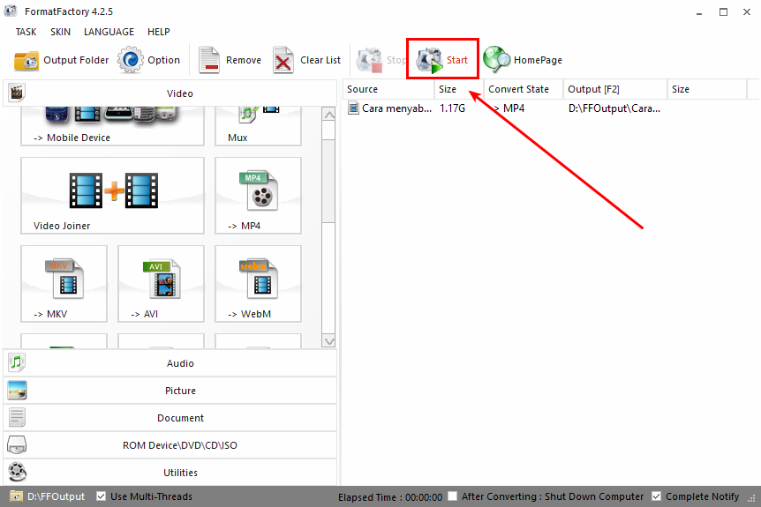
Task: Click the D:\FFOutput folder in status bar
Action: pos(48,496)
